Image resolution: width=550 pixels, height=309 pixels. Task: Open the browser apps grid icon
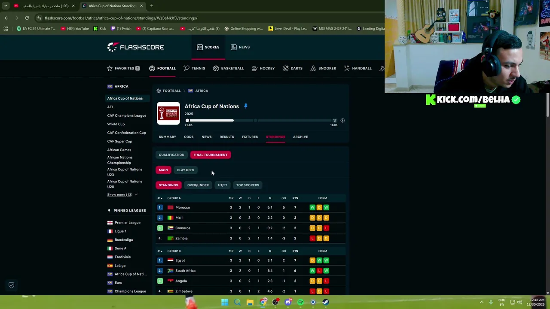pos(6,29)
